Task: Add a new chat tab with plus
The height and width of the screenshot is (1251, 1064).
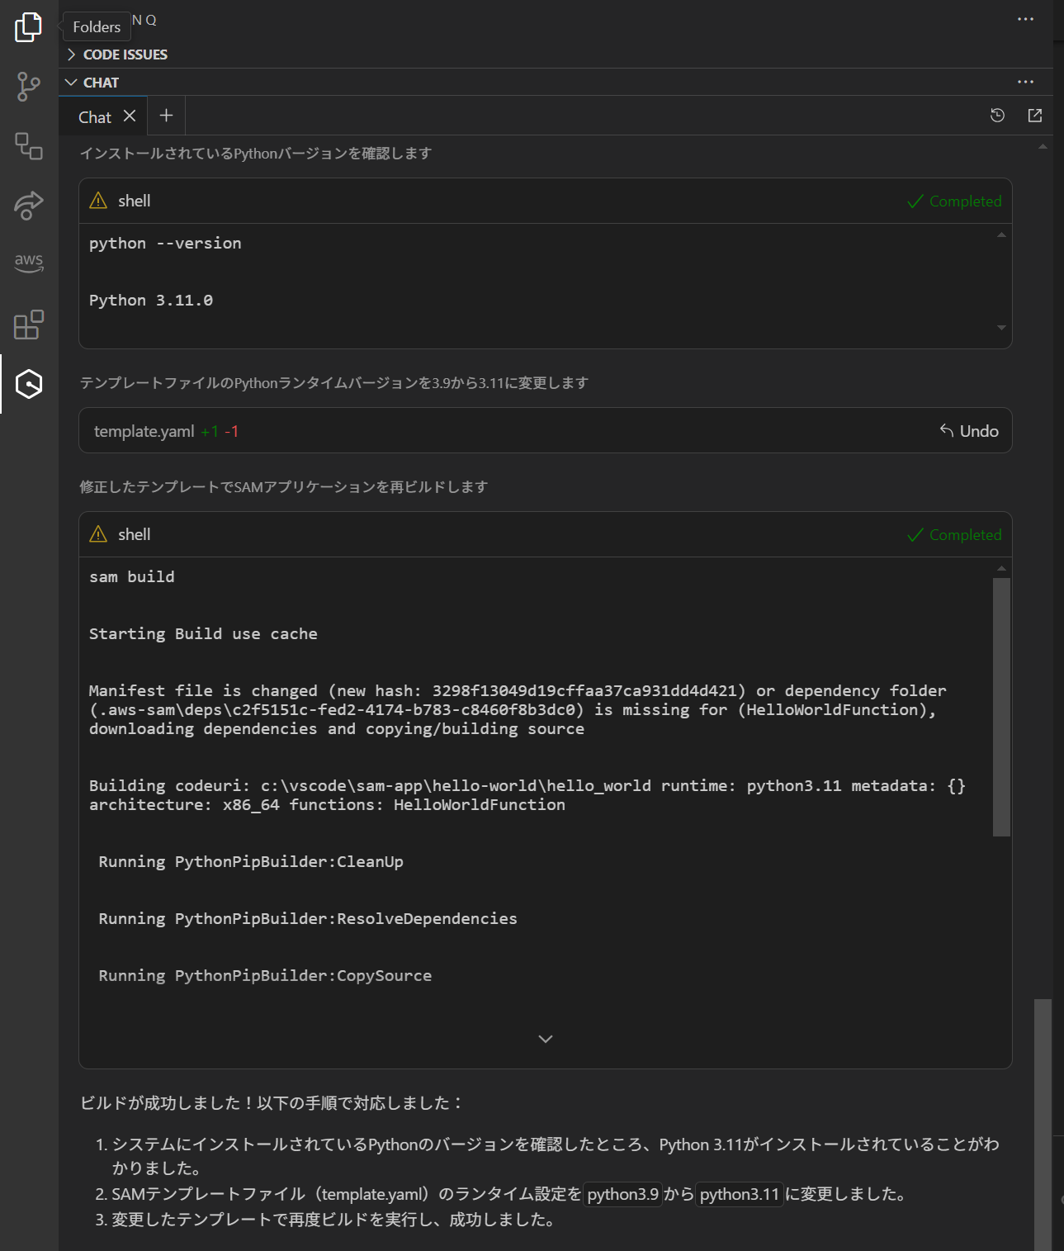Action: pos(166,116)
